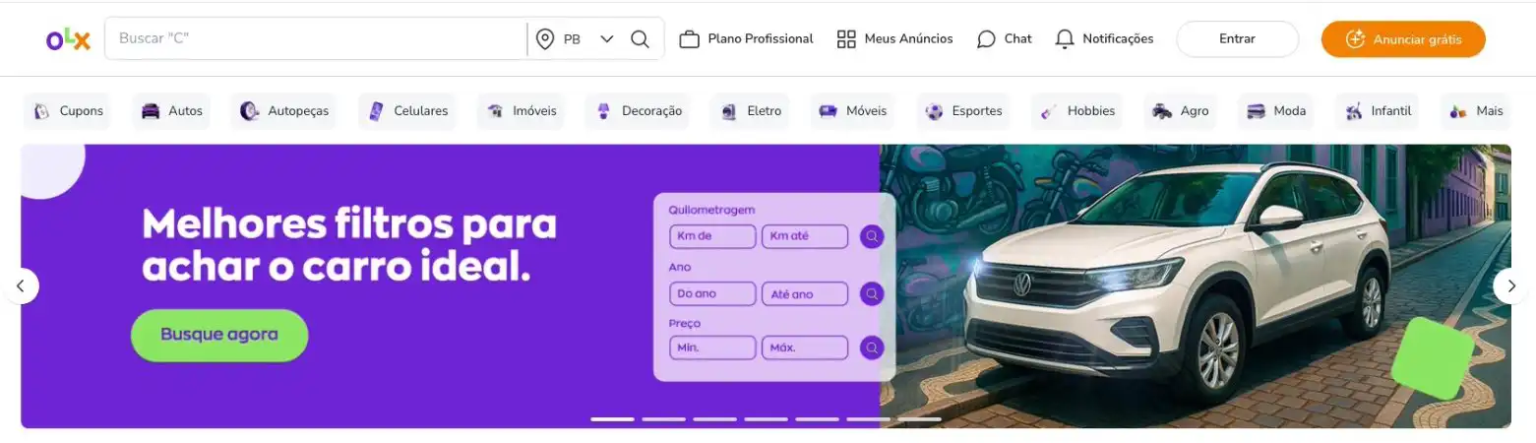The image size is (1536, 443).
Task: Open the Autopeças category
Action: (x=283, y=111)
